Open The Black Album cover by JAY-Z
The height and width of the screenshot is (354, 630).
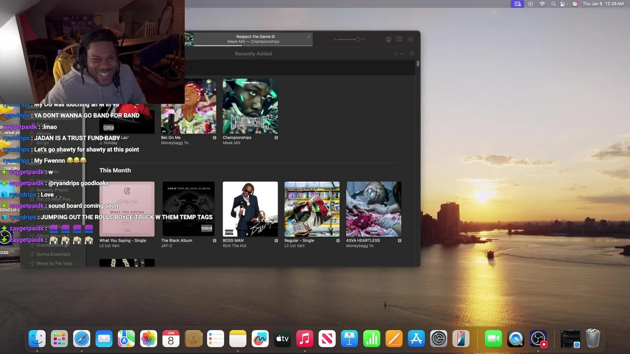pos(189,209)
